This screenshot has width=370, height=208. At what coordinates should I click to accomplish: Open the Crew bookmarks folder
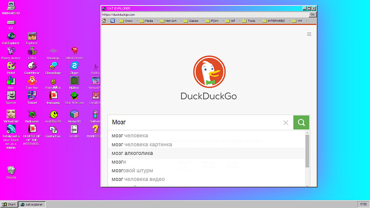[x=126, y=21]
